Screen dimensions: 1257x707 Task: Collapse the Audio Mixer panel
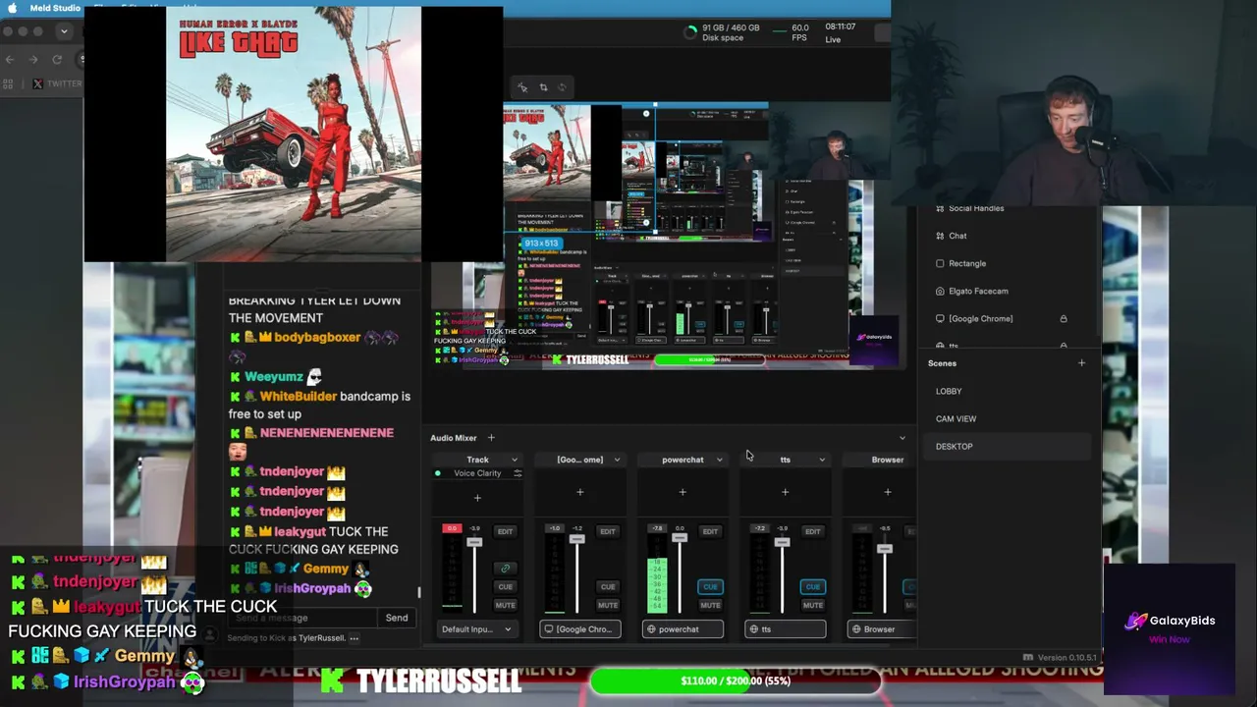[902, 438]
